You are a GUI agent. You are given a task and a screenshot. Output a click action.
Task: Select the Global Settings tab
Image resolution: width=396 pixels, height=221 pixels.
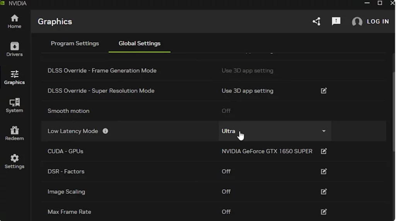tap(139, 43)
